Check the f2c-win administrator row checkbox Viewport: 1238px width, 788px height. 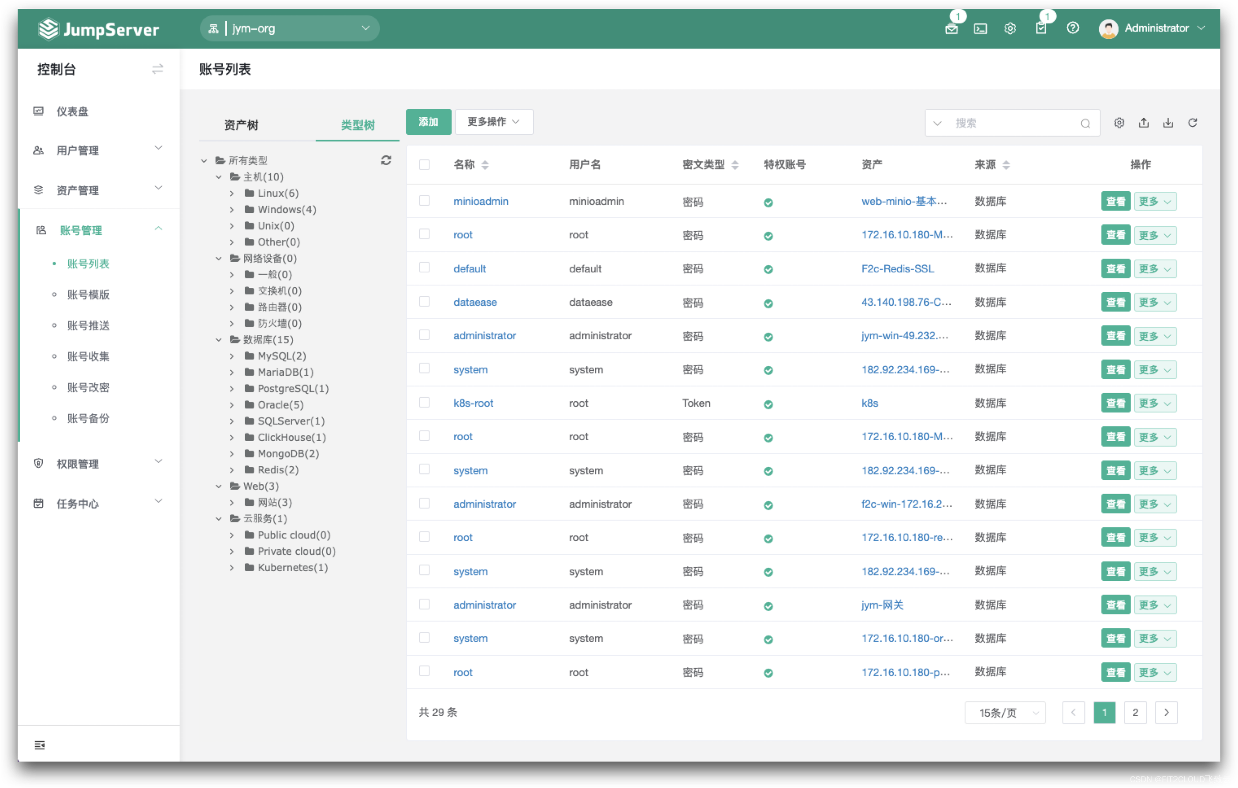424,503
